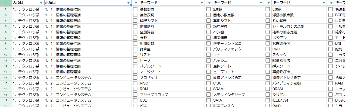Tick the checkbox next to 基数変換
Viewport: 345px width, 107px height.
tap(135, 9)
